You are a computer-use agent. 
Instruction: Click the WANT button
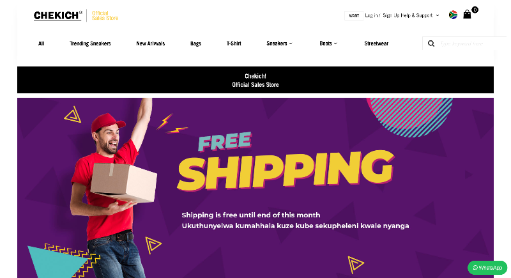354,15
